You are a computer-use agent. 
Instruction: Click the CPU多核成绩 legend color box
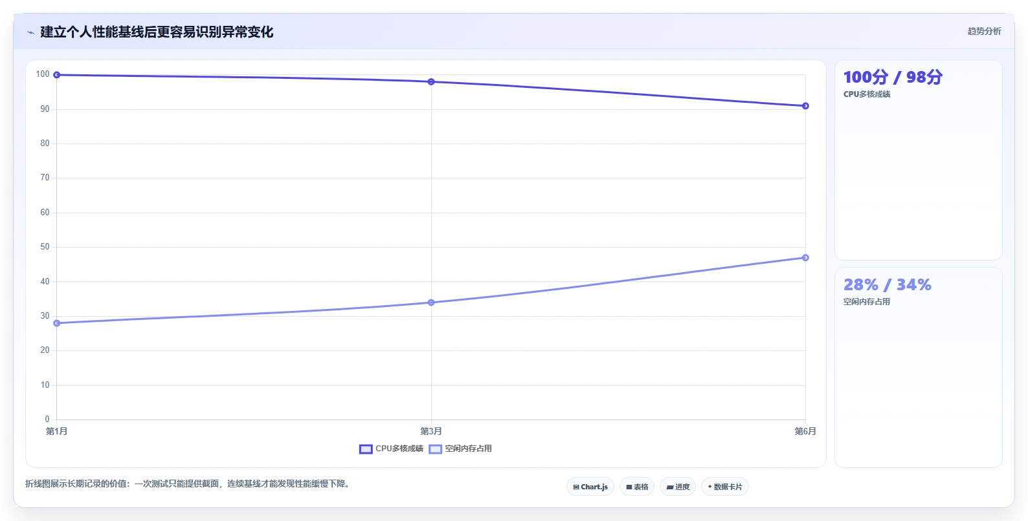click(x=366, y=449)
